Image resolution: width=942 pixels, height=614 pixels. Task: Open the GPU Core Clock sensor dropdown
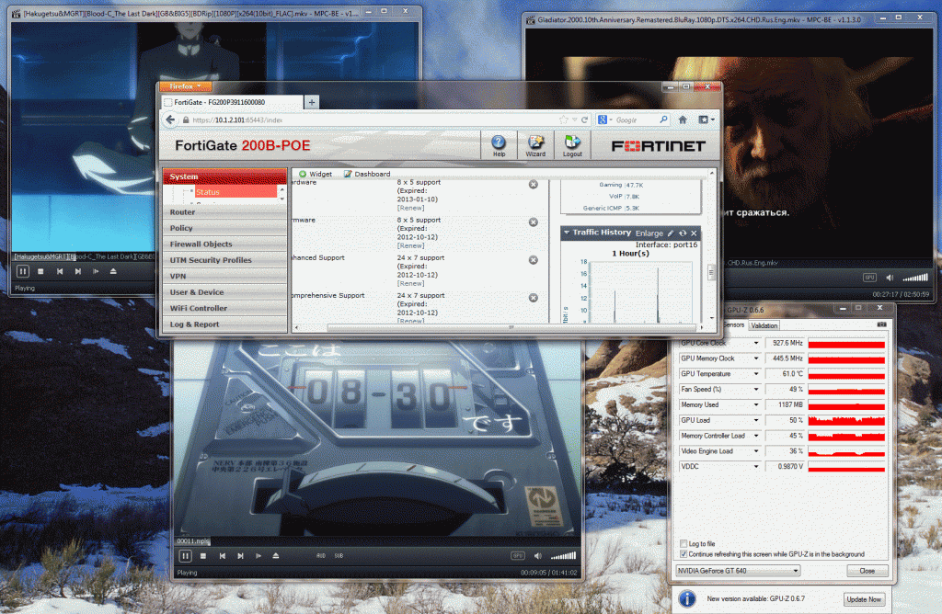pyautogui.click(x=756, y=344)
